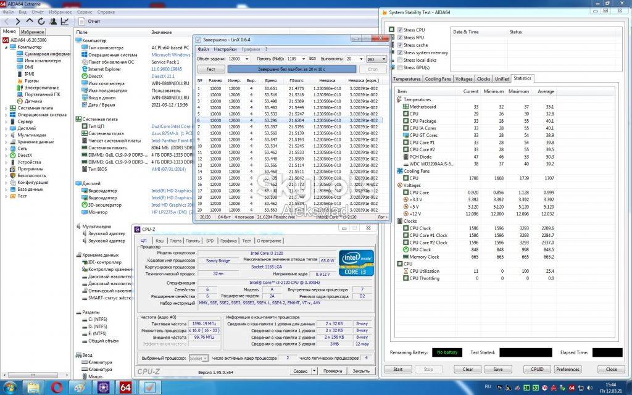Image resolution: width=632 pixels, height=395 pixels.
Task: Open the 'раз' units dropdown in LinX
Action: click(x=376, y=59)
